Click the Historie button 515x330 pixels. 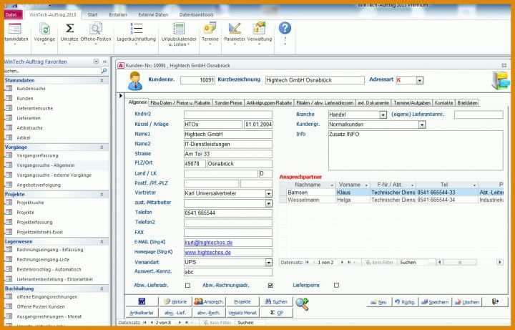tap(176, 301)
